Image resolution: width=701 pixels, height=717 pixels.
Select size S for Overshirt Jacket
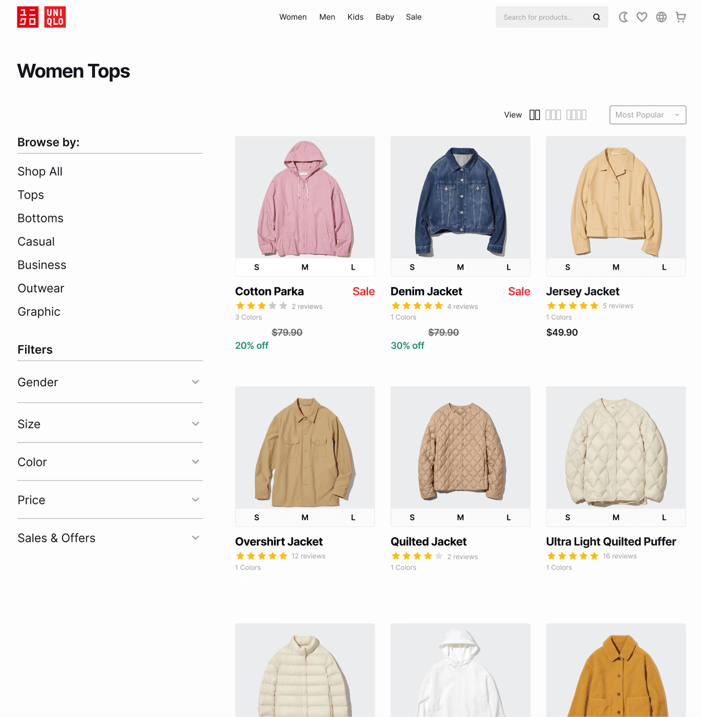click(x=257, y=518)
